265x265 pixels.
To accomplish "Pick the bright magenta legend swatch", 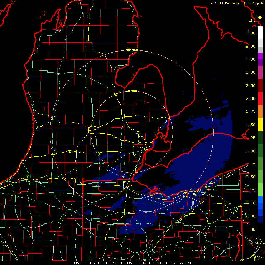I will [260, 56].
